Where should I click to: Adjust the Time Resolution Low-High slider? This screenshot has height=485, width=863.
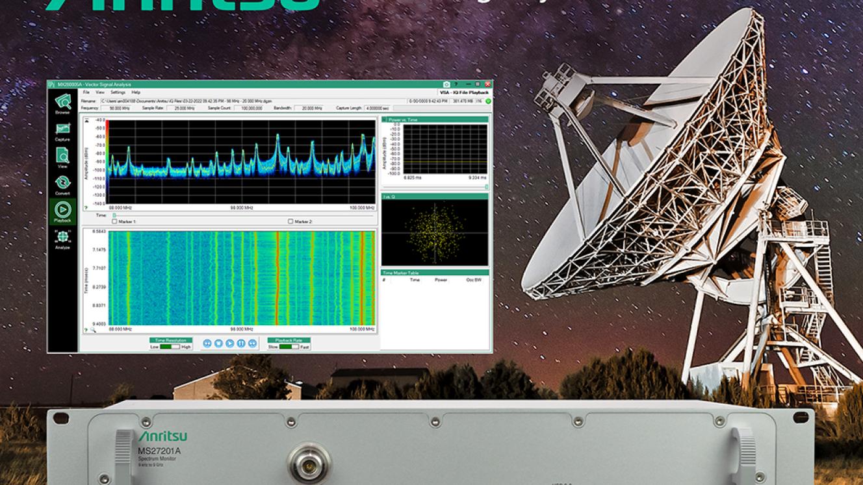tap(170, 347)
